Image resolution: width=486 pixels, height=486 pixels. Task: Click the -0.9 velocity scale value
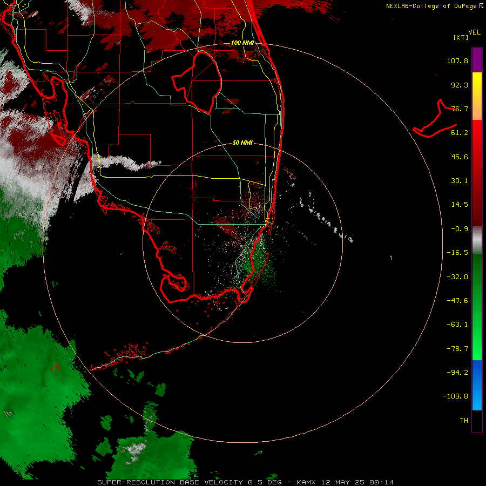tap(460, 229)
